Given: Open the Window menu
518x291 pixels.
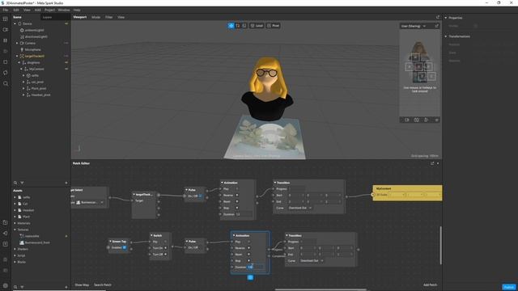Looking at the screenshot, I should point(64,11).
